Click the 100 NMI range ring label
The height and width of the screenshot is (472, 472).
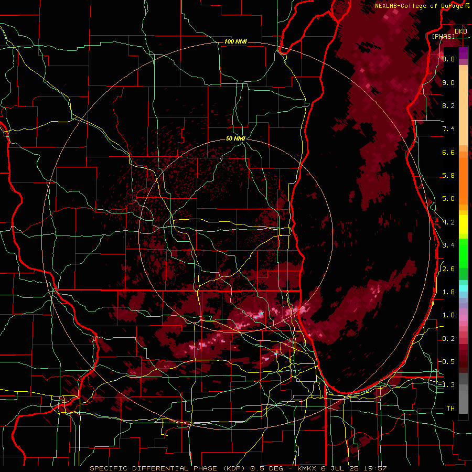point(235,41)
